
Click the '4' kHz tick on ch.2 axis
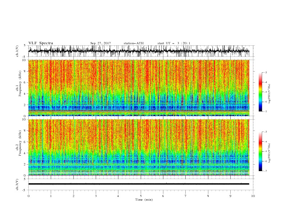point(25,153)
